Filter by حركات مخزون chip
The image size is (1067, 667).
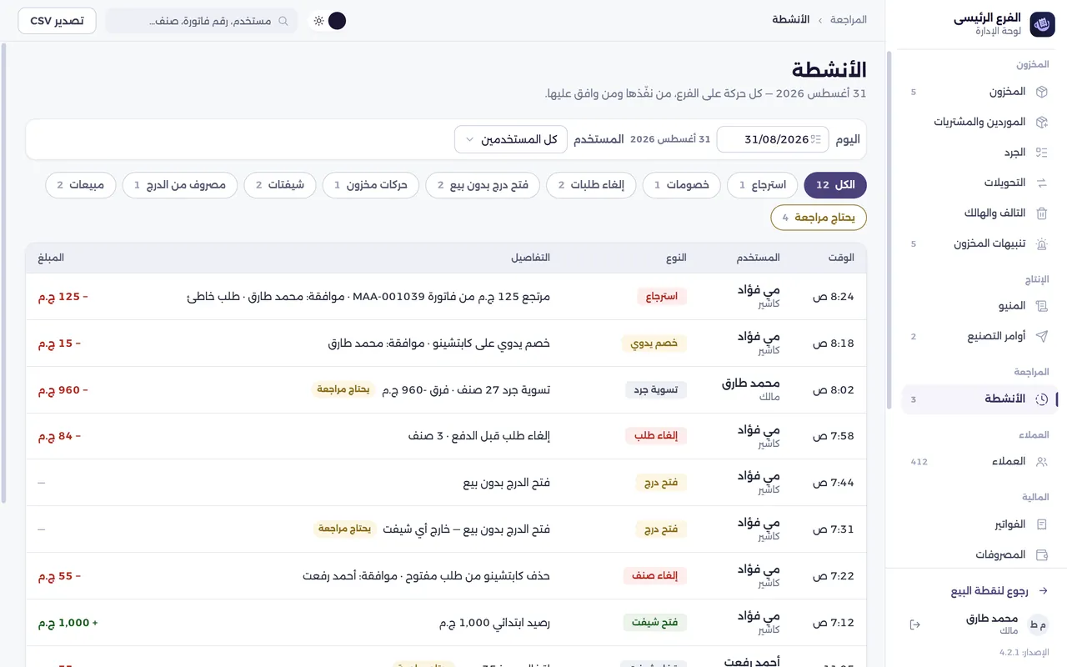click(x=371, y=185)
